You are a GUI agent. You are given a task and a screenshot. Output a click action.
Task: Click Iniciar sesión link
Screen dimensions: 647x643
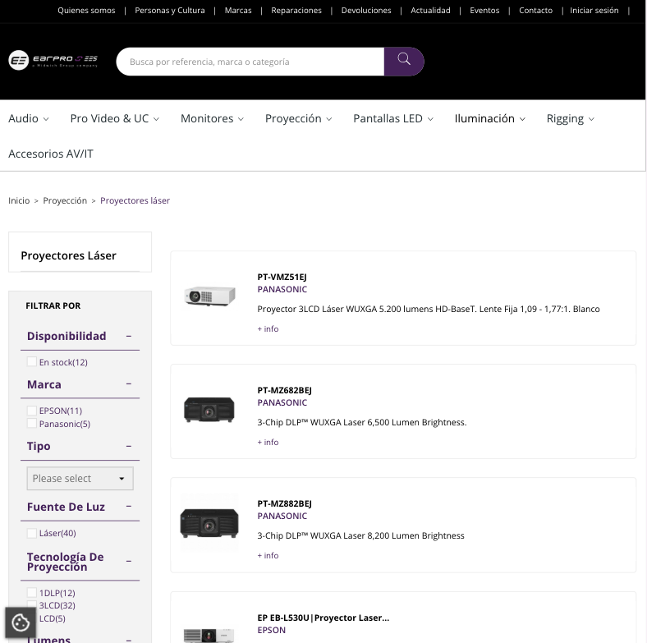point(594,11)
